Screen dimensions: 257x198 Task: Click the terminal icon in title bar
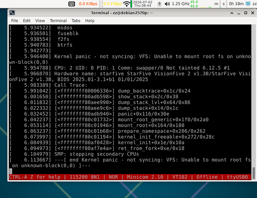(x=12, y=13)
